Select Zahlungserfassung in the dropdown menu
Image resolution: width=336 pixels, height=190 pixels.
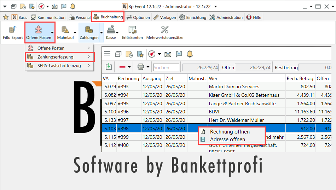pyautogui.click(x=55, y=57)
